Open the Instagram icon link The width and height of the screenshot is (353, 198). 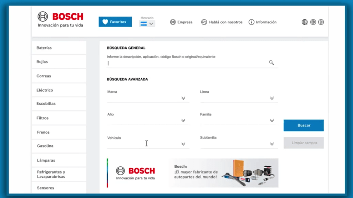313,22
